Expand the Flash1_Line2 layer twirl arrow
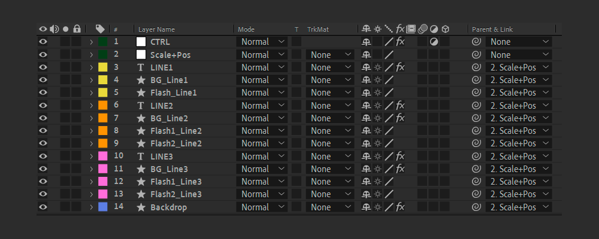 [x=91, y=131]
